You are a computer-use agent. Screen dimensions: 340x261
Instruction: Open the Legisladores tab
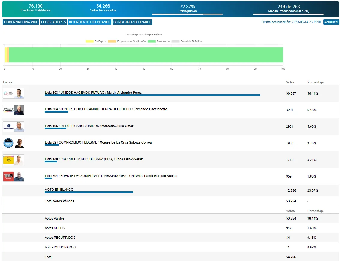point(53,22)
